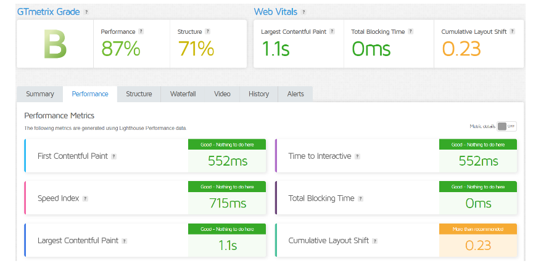Click help icon in Cumulative Layout Shift metric row

point(374,241)
